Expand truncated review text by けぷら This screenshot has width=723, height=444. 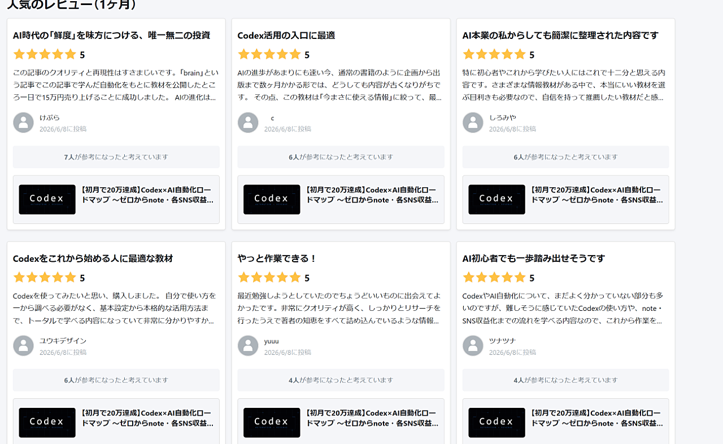pyautogui.click(x=115, y=85)
